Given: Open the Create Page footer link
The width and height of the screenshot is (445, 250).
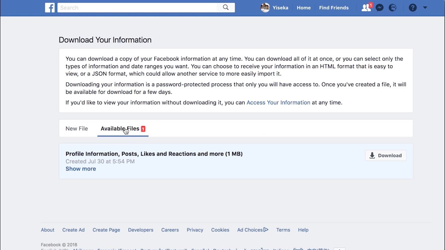Looking at the screenshot, I should 106,230.
